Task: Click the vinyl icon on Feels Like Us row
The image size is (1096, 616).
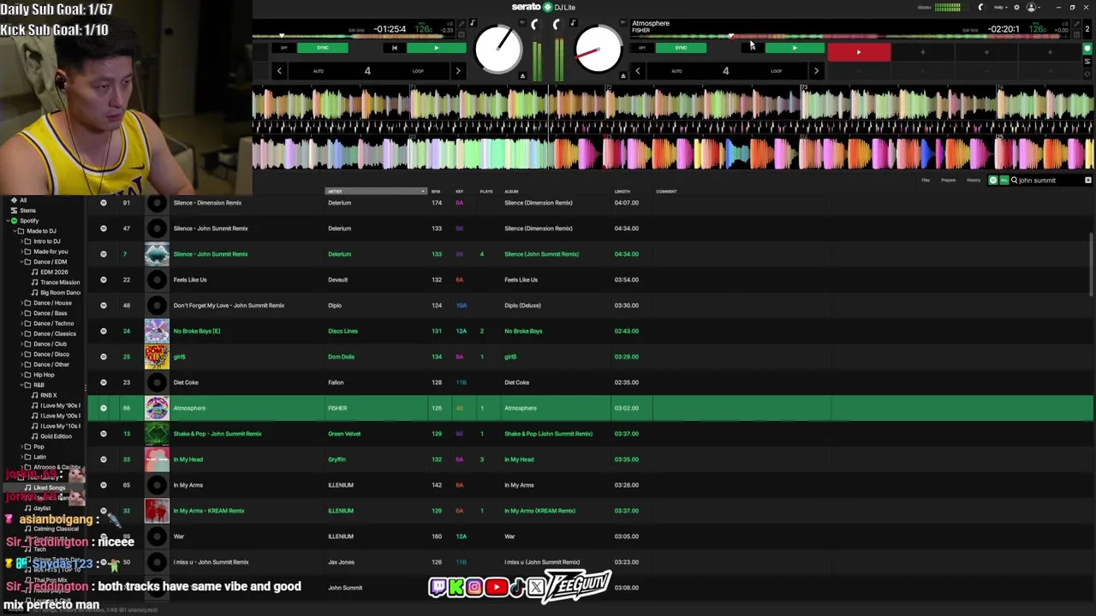Action: [157, 280]
